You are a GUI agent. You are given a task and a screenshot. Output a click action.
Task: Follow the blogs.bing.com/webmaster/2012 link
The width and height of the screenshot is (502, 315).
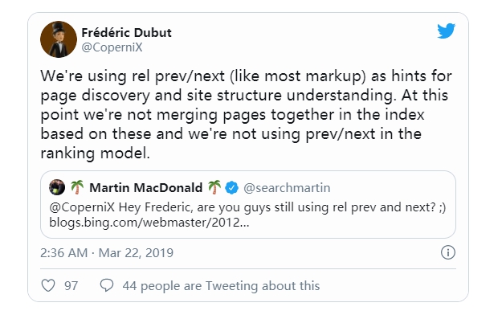(x=149, y=222)
